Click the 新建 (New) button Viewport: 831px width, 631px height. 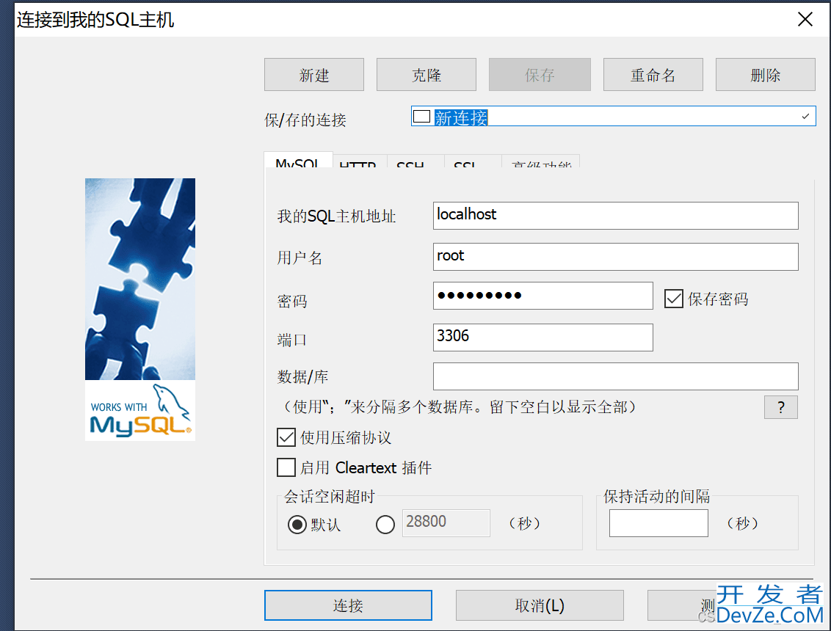point(313,75)
